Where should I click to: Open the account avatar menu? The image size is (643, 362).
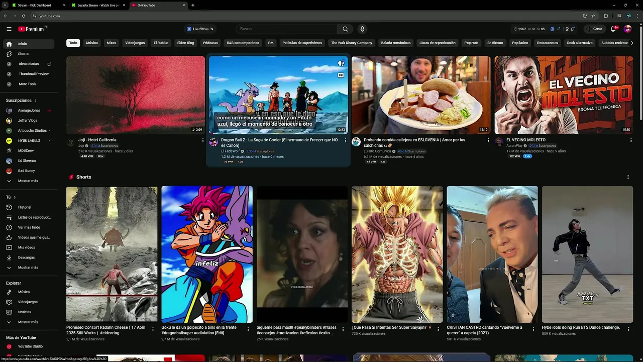(627, 29)
